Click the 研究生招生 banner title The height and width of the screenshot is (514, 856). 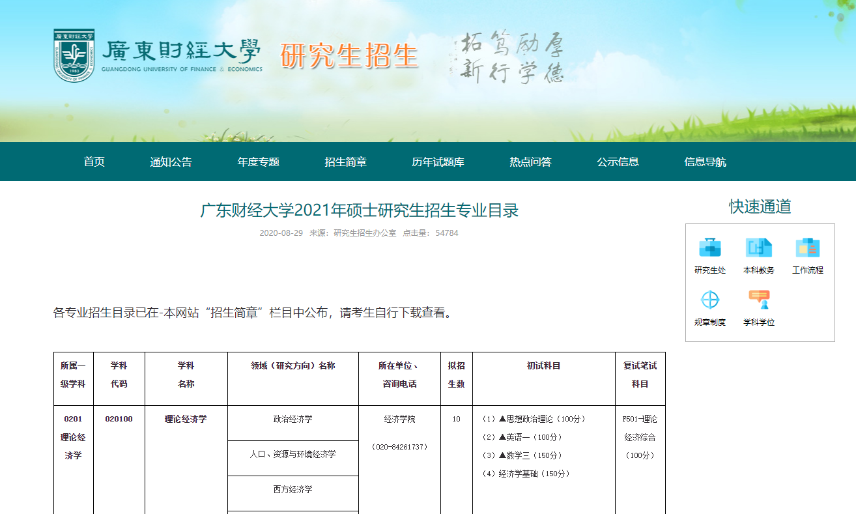pos(349,56)
